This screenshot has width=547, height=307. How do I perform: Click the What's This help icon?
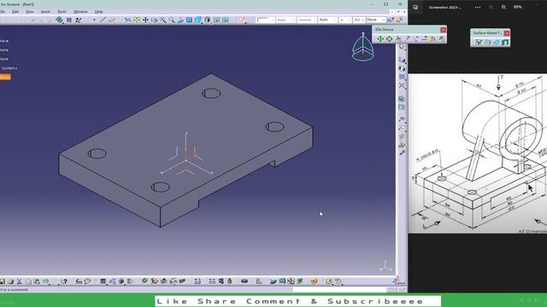click(x=64, y=281)
